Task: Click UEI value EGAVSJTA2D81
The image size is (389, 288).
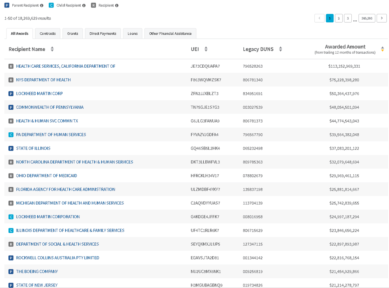Action: click(x=205, y=258)
